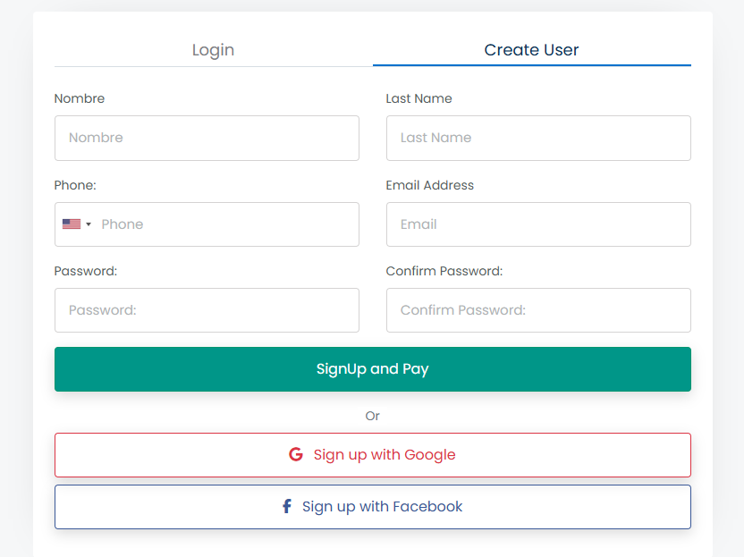The height and width of the screenshot is (557, 744).
Task: Focus the Nombre text field
Action: coord(207,138)
